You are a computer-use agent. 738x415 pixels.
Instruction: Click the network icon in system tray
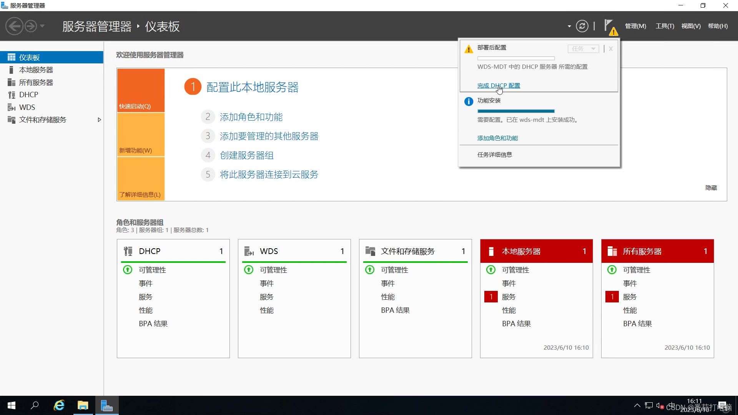[649, 405]
